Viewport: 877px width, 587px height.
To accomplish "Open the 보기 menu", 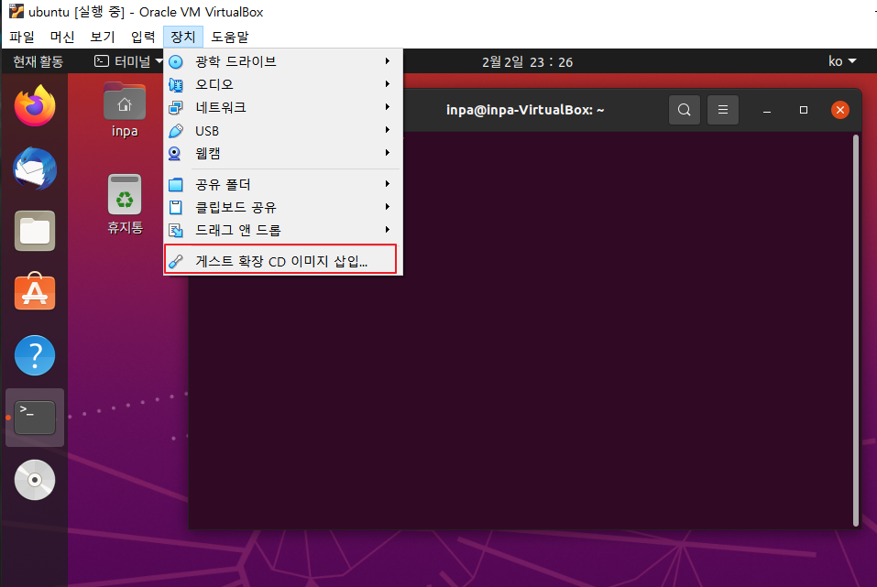I will pos(103,37).
